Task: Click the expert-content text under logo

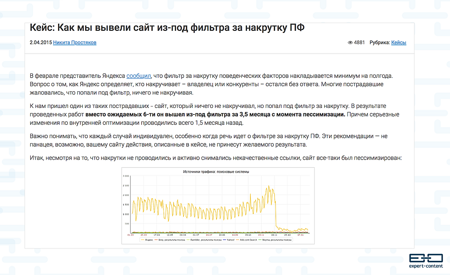Action: coord(425,266)
